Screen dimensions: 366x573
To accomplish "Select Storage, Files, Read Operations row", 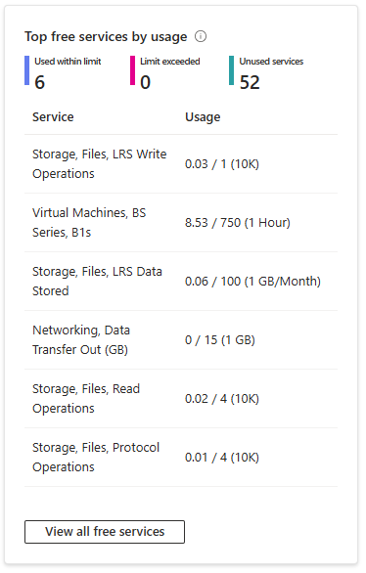I will pos(181,398).
